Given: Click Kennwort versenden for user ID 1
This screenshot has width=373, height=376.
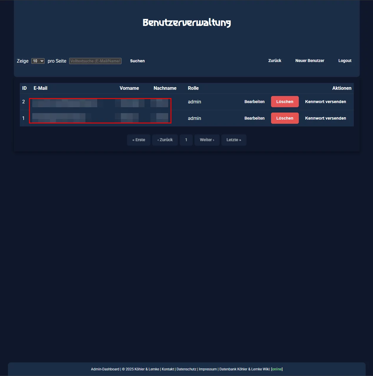Looking at the screenshot, I should tap(325, 118).
